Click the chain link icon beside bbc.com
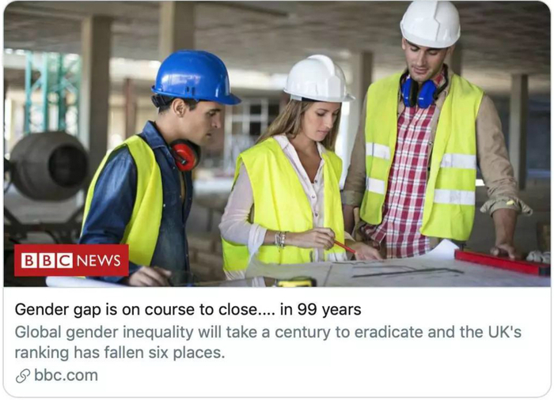 23,376
